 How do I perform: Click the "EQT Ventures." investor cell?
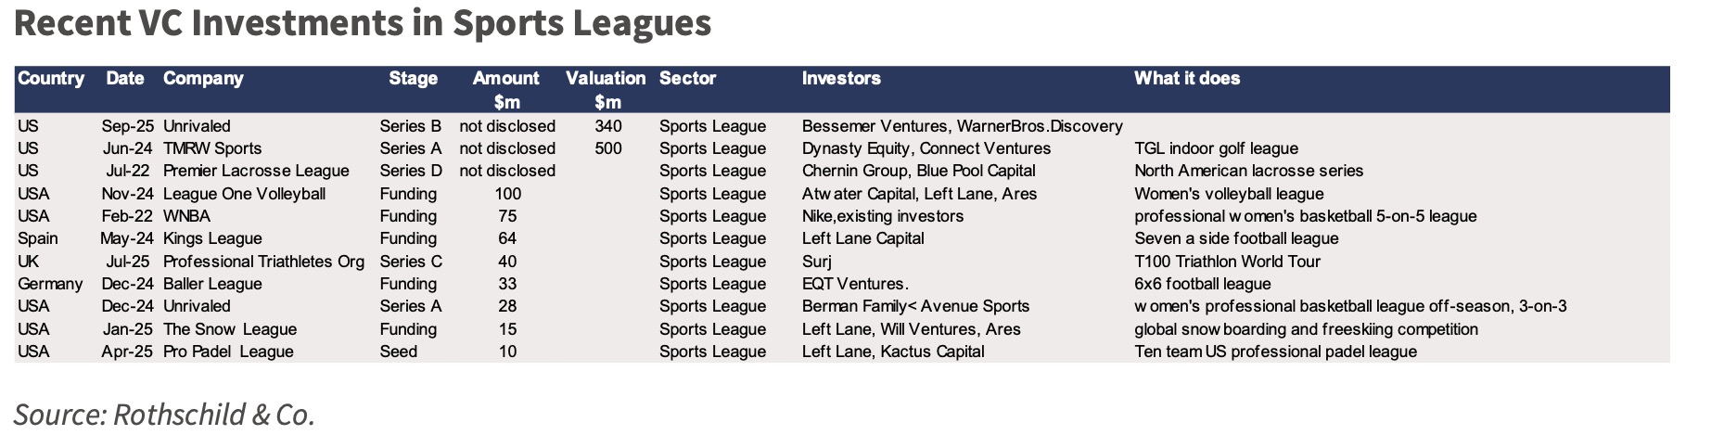pos(855,284)
